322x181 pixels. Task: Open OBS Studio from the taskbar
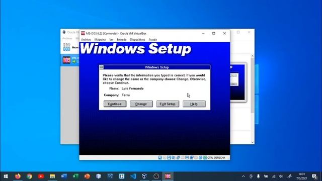pos(156,176)
